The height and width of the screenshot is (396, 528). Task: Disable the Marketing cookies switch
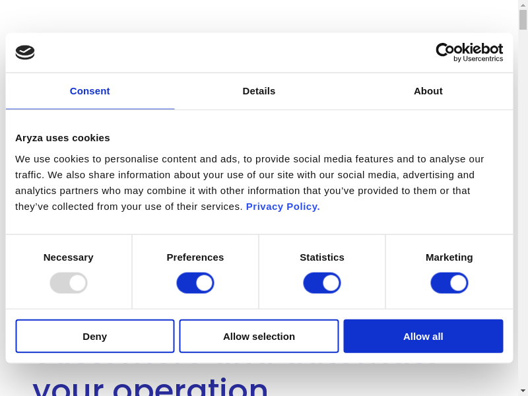click(x=449, y=283)
